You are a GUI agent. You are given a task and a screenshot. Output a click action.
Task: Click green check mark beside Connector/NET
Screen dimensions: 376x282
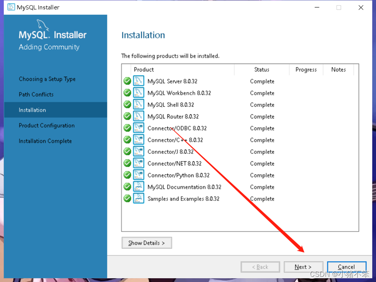(127, 163)
